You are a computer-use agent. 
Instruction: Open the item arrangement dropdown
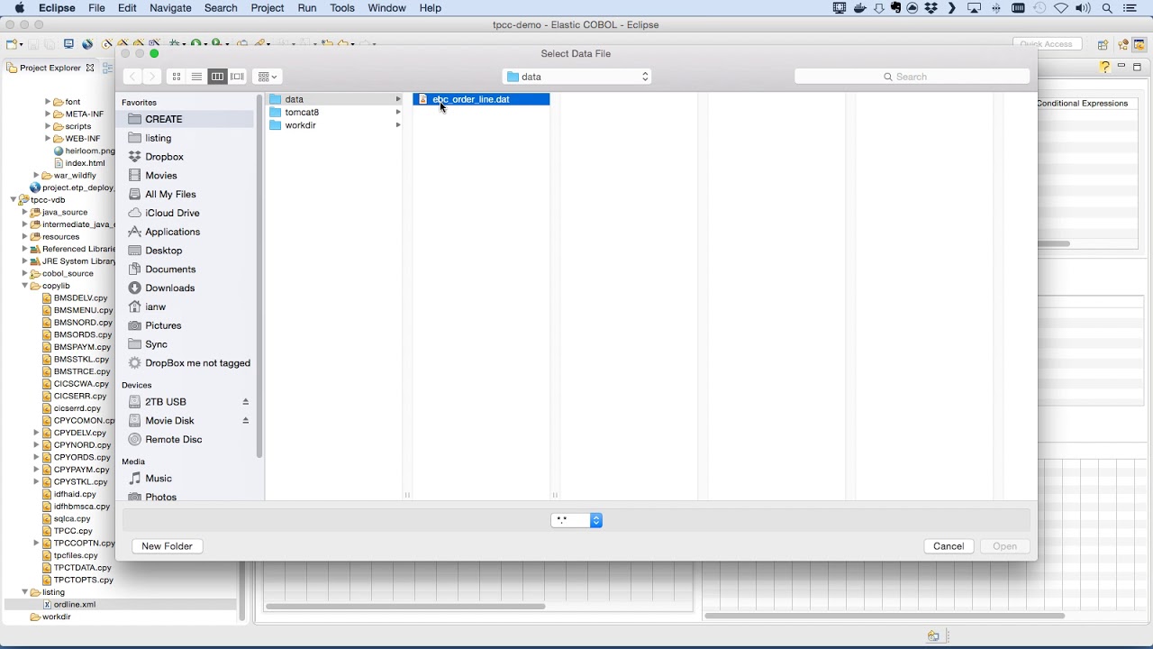tap(268, 77)
